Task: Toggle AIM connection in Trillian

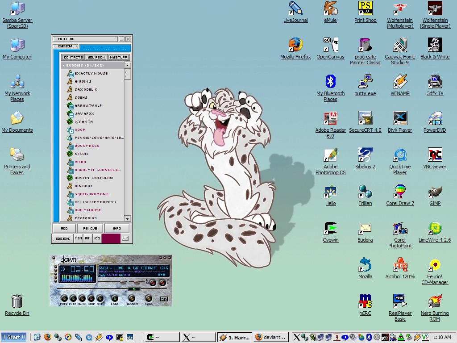Action: pyautogui.click(x=88, y=238)
